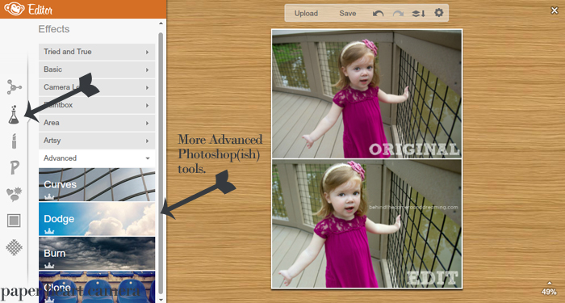Open the Text tool P icon
Image resolution: width=565 pixels, height=303 pixels.
click(x=14, y=168)
